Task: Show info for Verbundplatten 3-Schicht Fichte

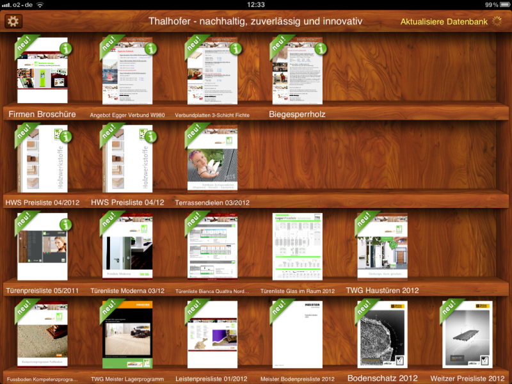Action: click(236, 49)
